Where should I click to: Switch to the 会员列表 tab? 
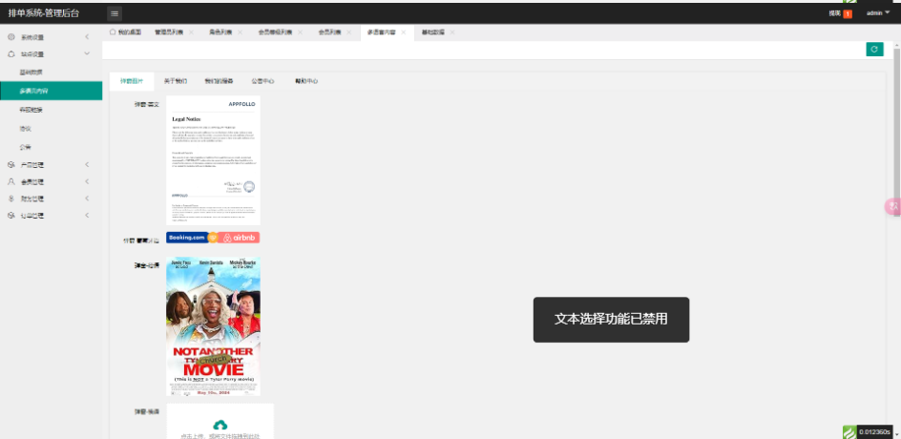330,32
